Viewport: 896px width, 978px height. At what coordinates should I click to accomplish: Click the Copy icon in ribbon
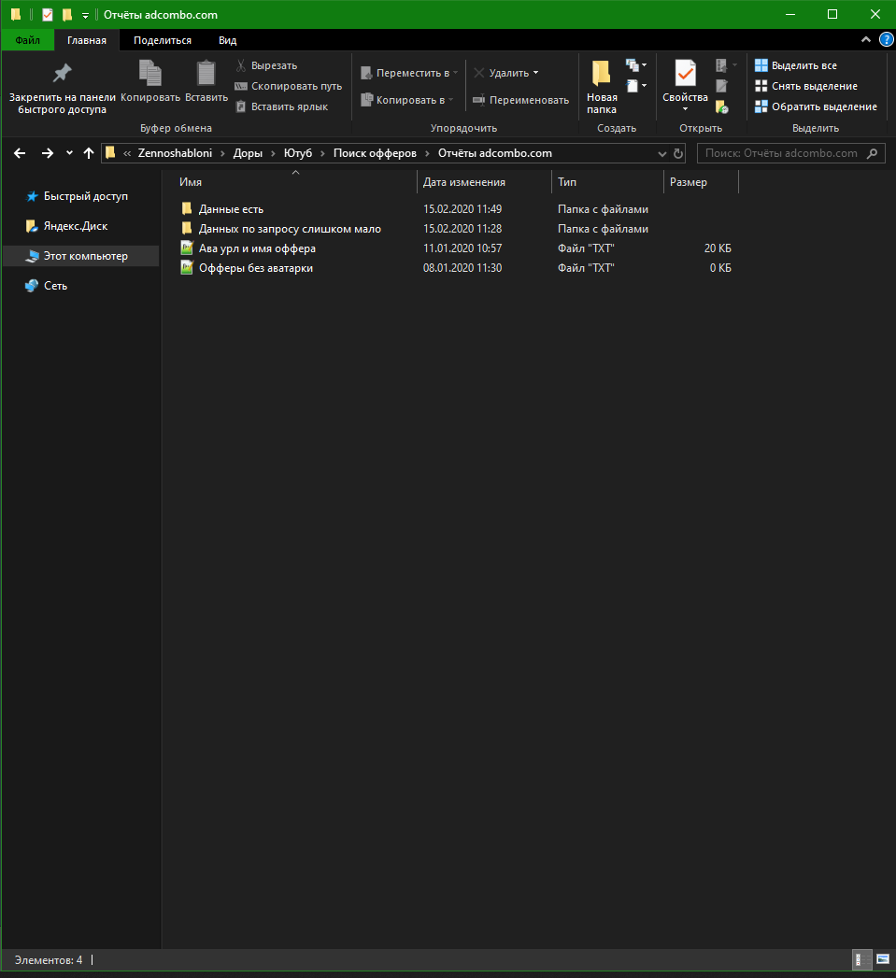coord(149,73)
